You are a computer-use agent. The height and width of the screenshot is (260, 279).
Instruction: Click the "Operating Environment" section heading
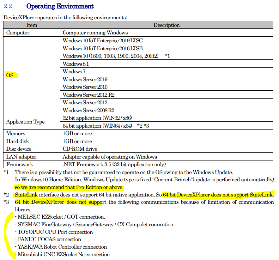[x=60, y=6]
